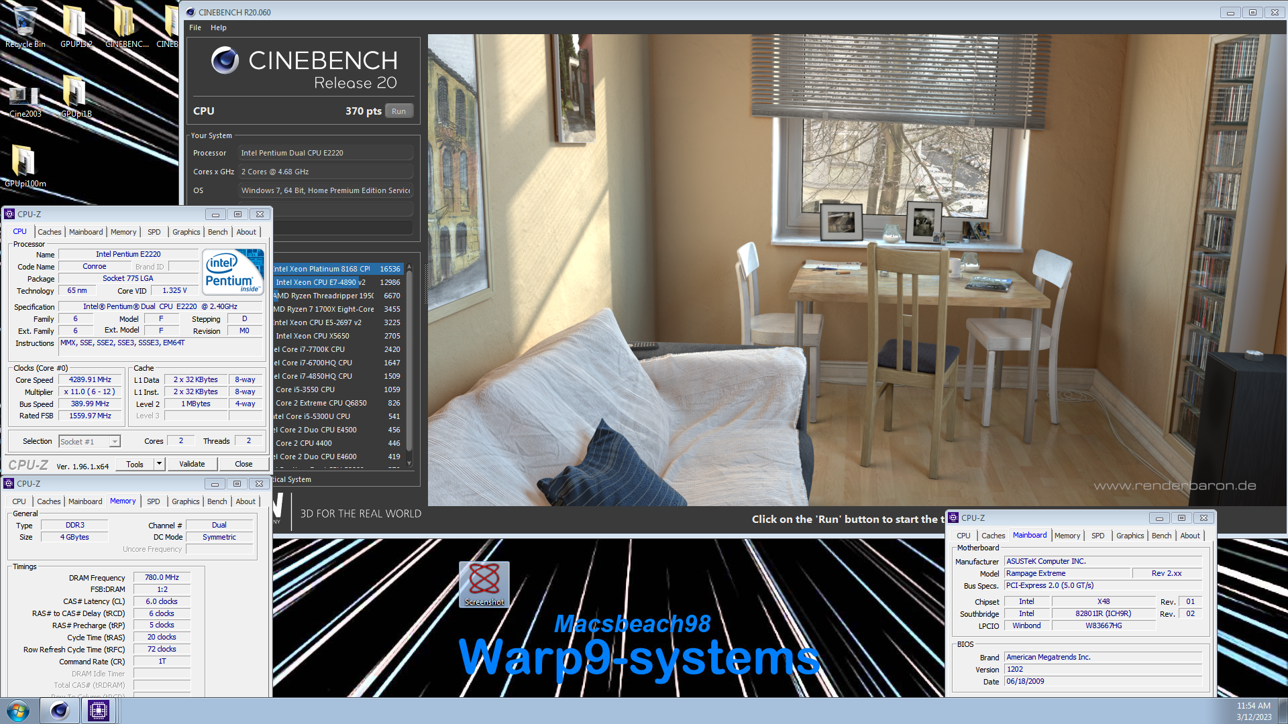Open the Tools dropdown arrow in CPU-Z
This screenshot has width=1288, height=724.
(160, 464)
